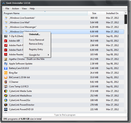Click the CCleaner icon
The height and width of the screenshot is (123, 131).
6,82
